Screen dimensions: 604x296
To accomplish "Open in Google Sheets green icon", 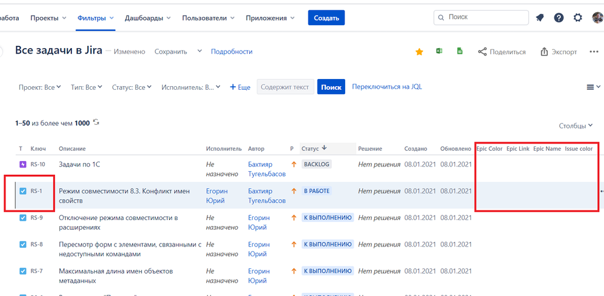I will coord(459,51).
